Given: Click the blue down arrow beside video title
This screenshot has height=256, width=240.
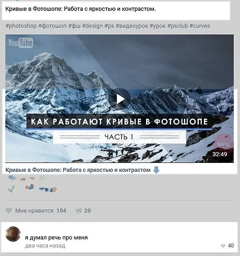Looking at the screenshot, I should 156,170.
